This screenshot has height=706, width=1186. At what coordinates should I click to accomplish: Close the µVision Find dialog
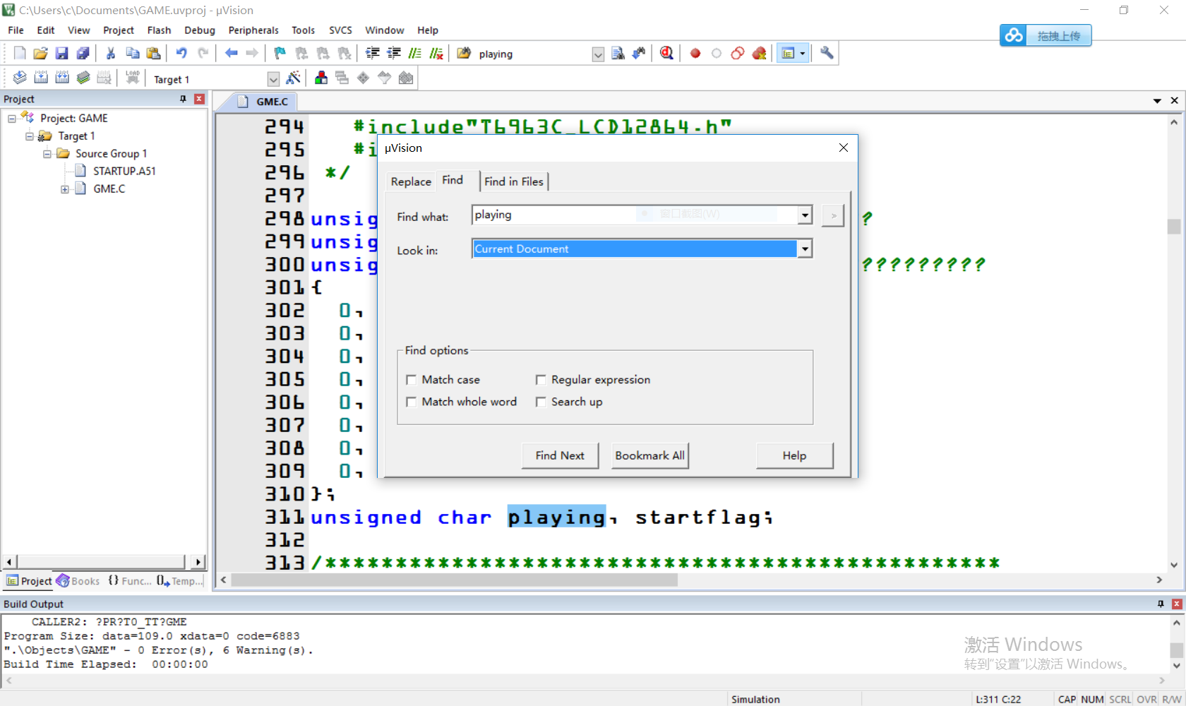coord(843,148)
